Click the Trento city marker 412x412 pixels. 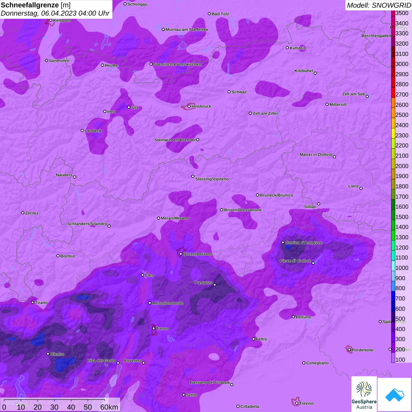point(154,328)
